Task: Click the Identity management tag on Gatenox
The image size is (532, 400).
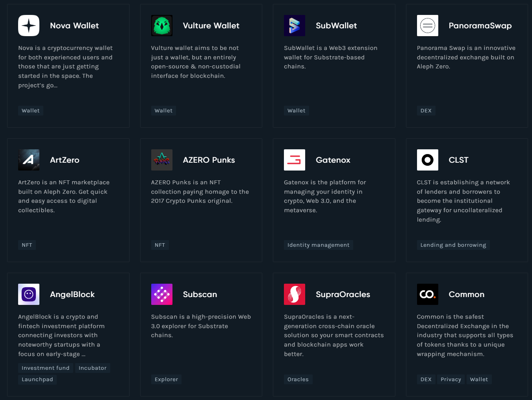Action: pyautogui.click(x=318, y=245)
